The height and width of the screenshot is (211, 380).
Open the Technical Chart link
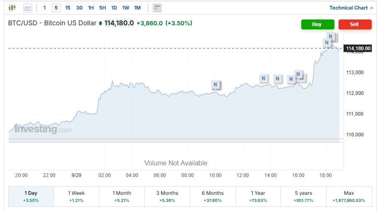pos(348,8)
